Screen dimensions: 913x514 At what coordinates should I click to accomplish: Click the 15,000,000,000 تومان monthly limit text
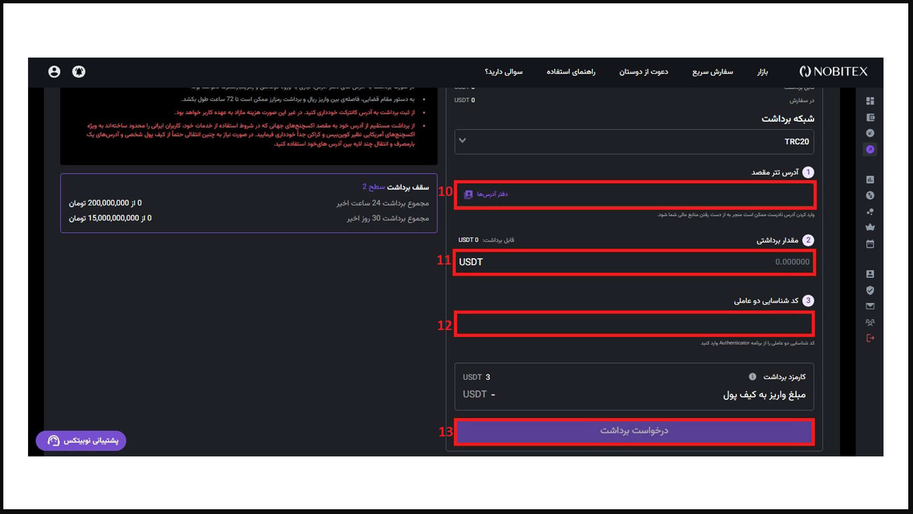[110, 218]
